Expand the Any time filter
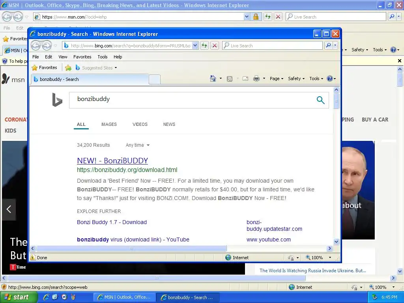 (138, 145)
